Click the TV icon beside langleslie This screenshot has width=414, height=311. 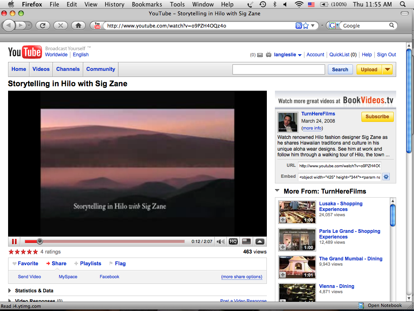(x=268, y=55)
